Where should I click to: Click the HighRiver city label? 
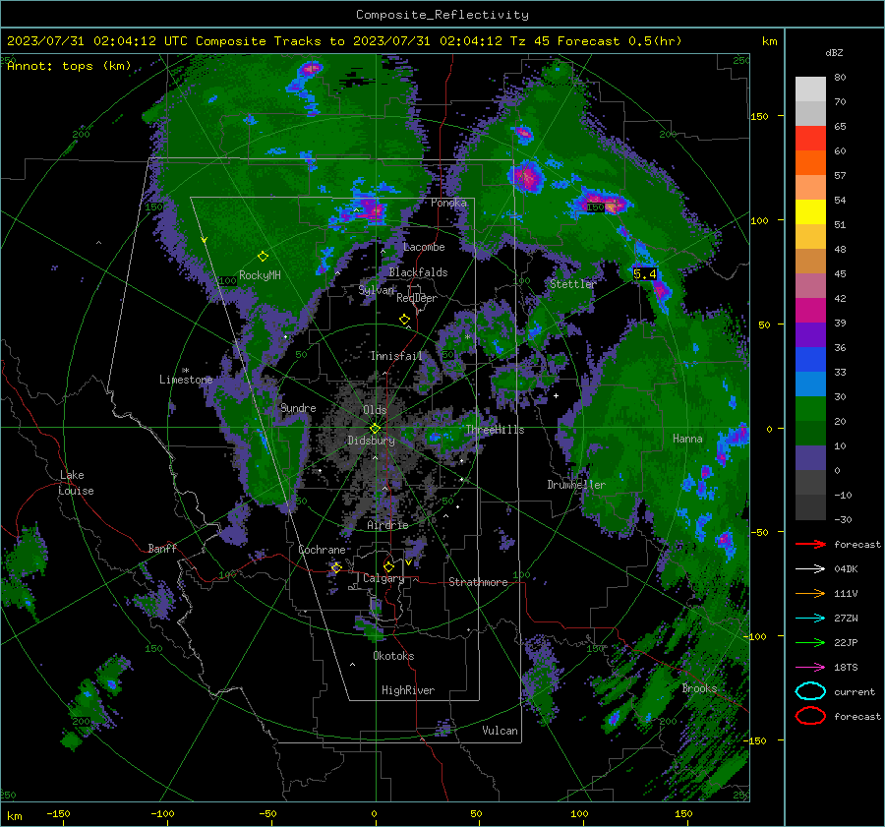408,690
